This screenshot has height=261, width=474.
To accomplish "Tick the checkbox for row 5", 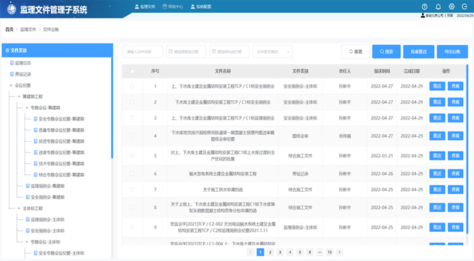I will pos(132,156).
